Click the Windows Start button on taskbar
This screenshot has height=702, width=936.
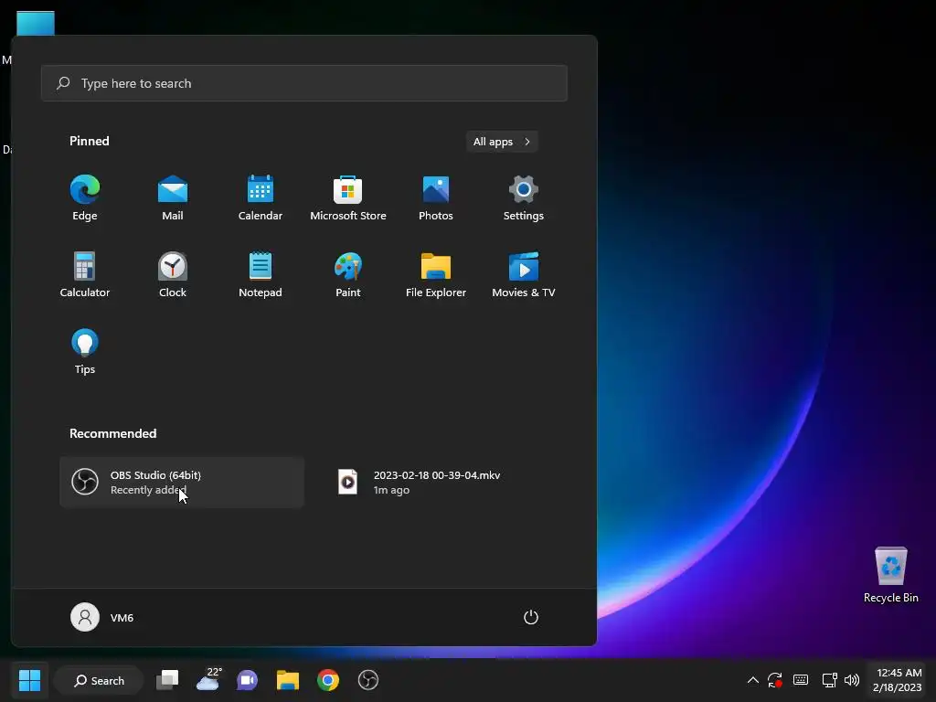coord(29,680)
